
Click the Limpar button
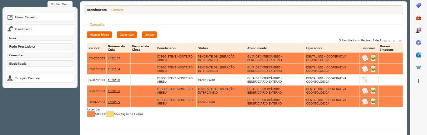pyautogui.click(x=149, y=35)
